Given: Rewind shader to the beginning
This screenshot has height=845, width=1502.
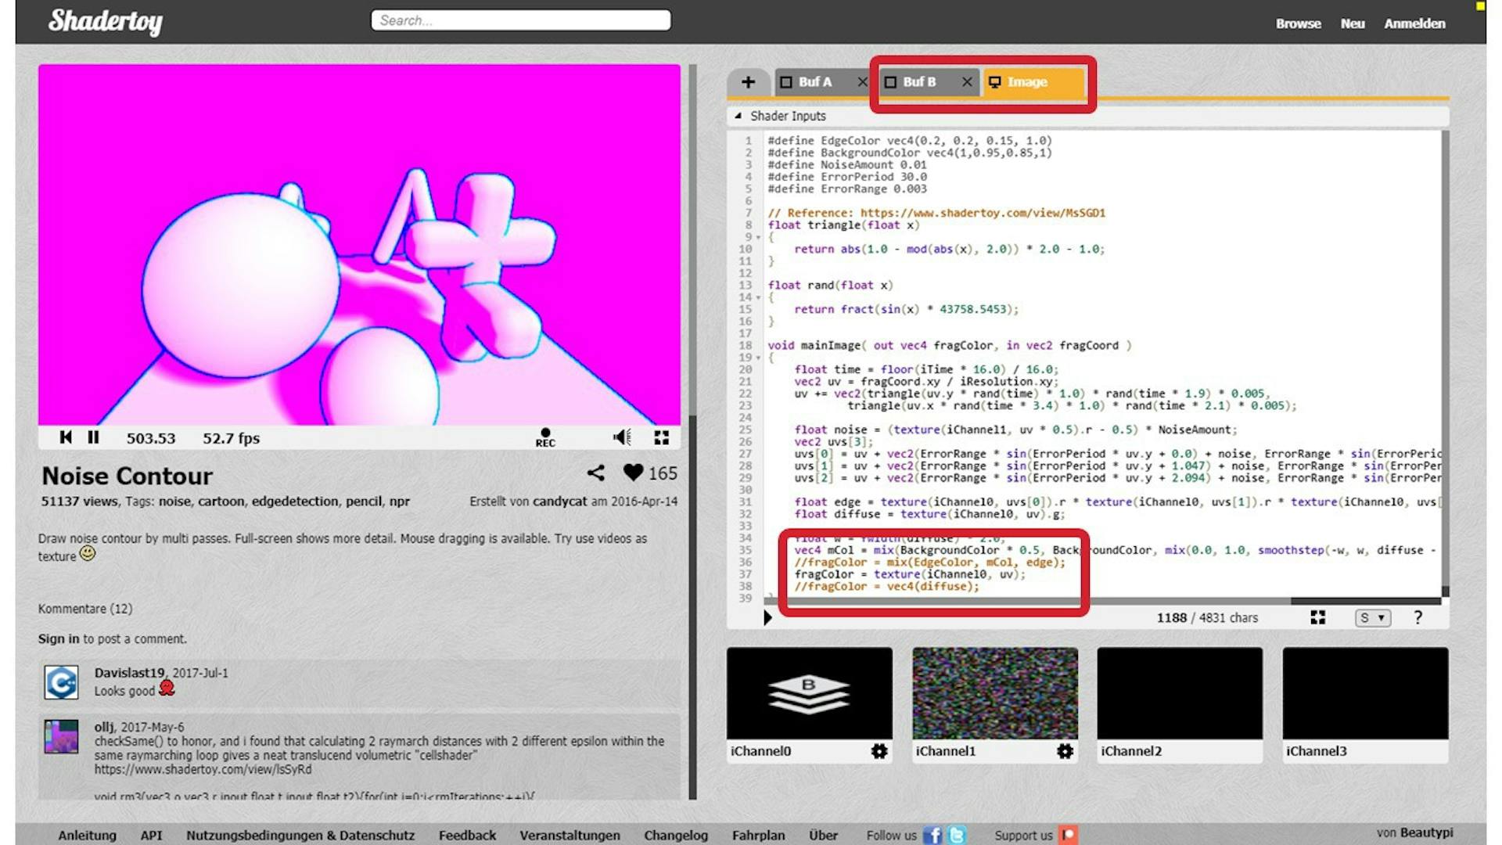Looking at the screenshot, I should coord(66,438).
